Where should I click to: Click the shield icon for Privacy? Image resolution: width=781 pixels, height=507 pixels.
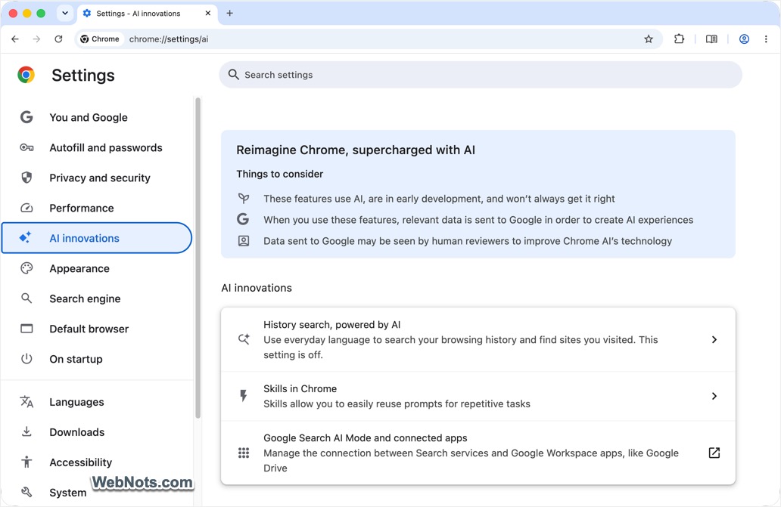pos(26,178)
